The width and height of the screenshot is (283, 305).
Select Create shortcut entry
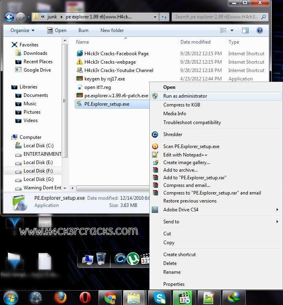point(179,255)
